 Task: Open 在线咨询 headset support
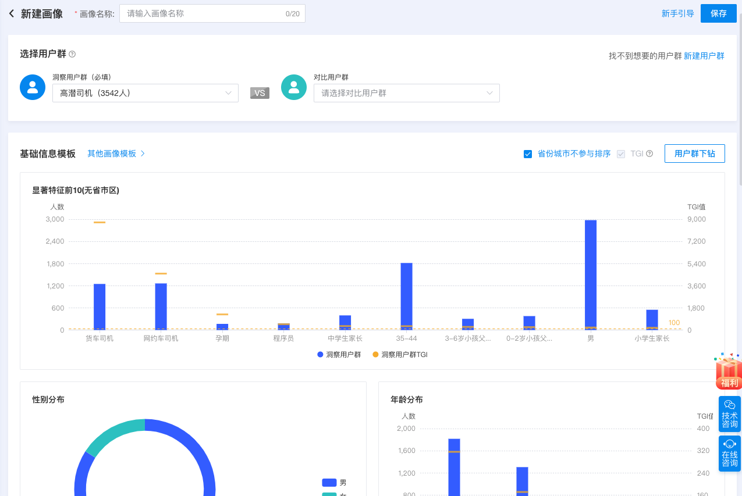tap(730, 454)
